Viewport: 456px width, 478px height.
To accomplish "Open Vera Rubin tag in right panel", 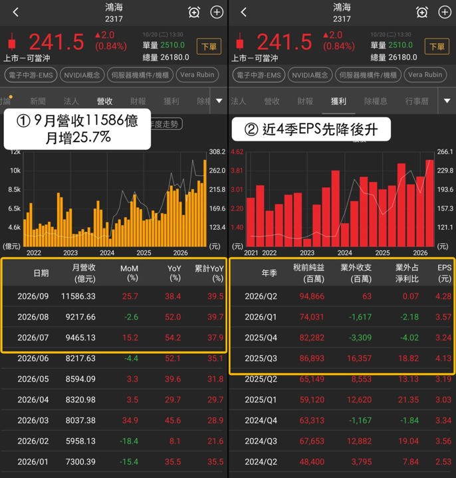I will 425,75.
